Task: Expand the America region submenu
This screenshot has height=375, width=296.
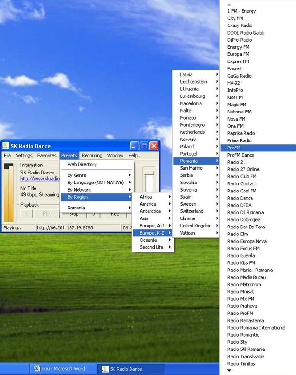Action: (x=153, y=204)
